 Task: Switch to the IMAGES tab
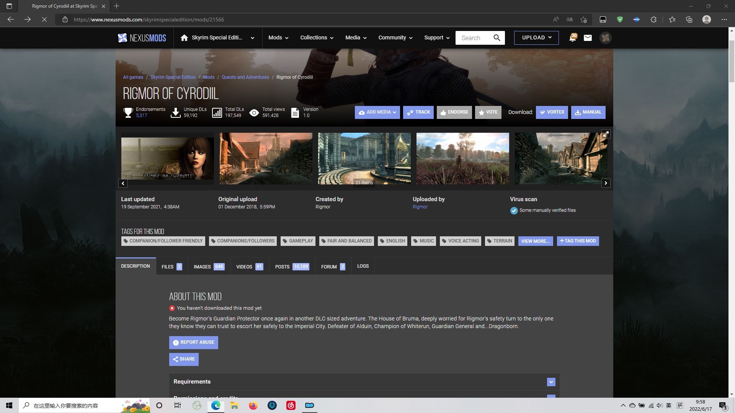(209, 267)
